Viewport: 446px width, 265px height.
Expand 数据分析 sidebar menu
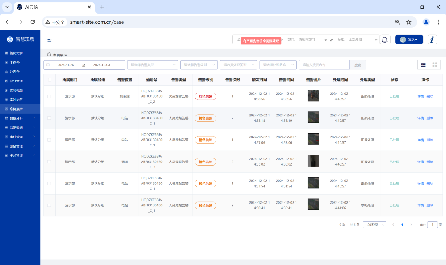click(20, 118)
